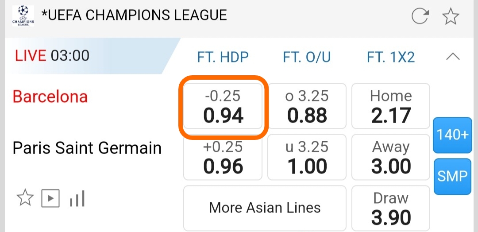Viewport: 478px width, 232px height.
Task: Favorite the UEFA Champions League star
Action: (x=451, y=17)
